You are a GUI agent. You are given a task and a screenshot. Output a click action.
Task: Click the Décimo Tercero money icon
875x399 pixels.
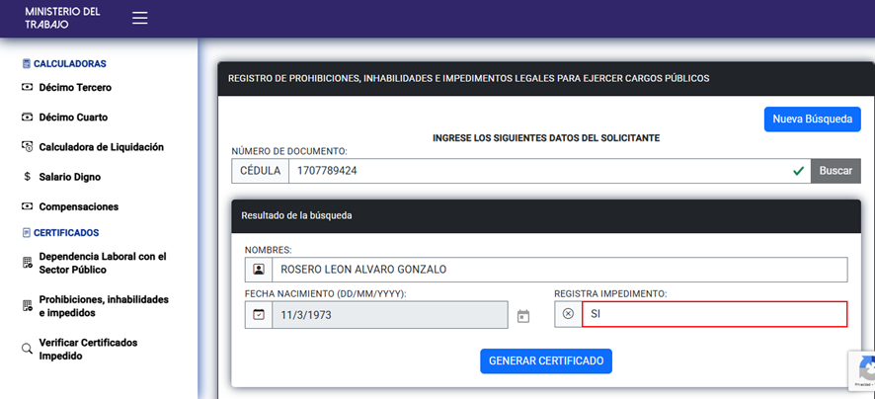point(28,88)
